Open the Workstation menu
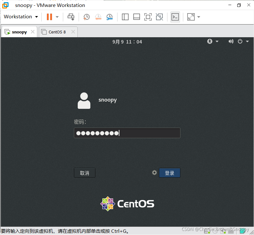Viewport: 254px width, 235px height. point(21,17)
